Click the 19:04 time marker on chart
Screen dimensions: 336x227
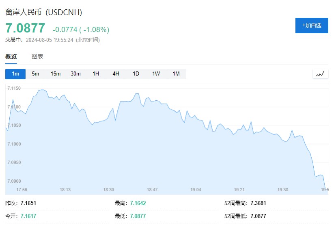[x=196, y=190]
